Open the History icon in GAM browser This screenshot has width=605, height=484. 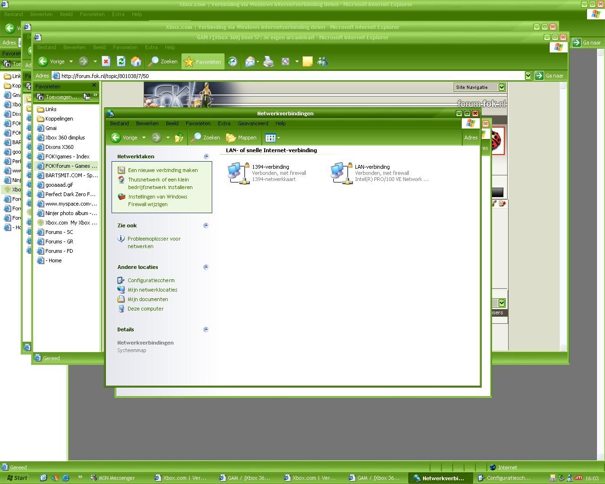point(232,61)
